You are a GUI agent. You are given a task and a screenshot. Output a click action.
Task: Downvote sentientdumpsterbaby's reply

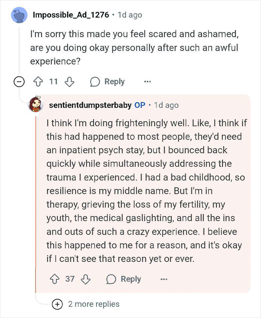(x=85, y=279)
